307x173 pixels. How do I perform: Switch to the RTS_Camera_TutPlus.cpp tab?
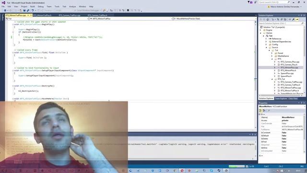[70, 15]
